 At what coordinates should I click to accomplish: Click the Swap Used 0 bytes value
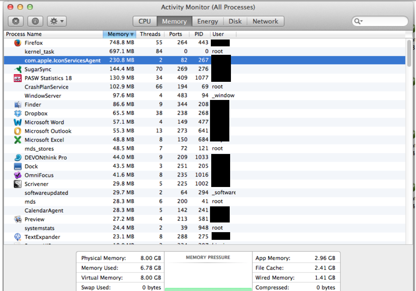click(x=152, y=287)
